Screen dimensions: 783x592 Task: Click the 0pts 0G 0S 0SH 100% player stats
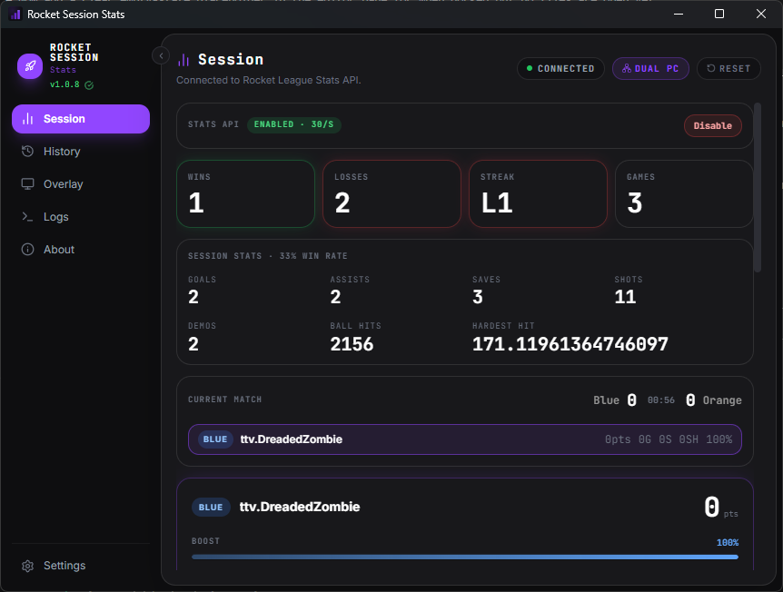pyautogui.click(x=669, y=439)
